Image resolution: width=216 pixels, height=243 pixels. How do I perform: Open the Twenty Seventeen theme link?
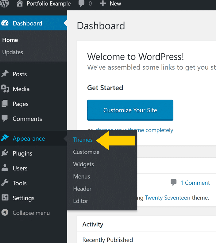168,198
